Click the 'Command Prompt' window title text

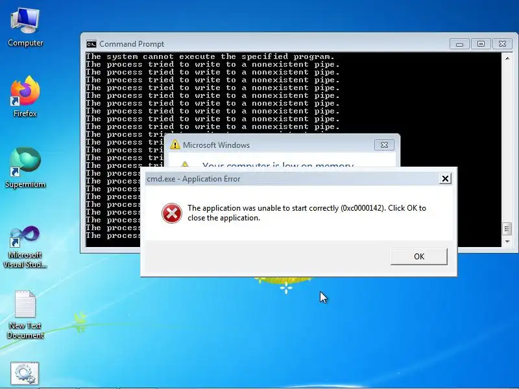pyautogui.click(x=132, y=44)
